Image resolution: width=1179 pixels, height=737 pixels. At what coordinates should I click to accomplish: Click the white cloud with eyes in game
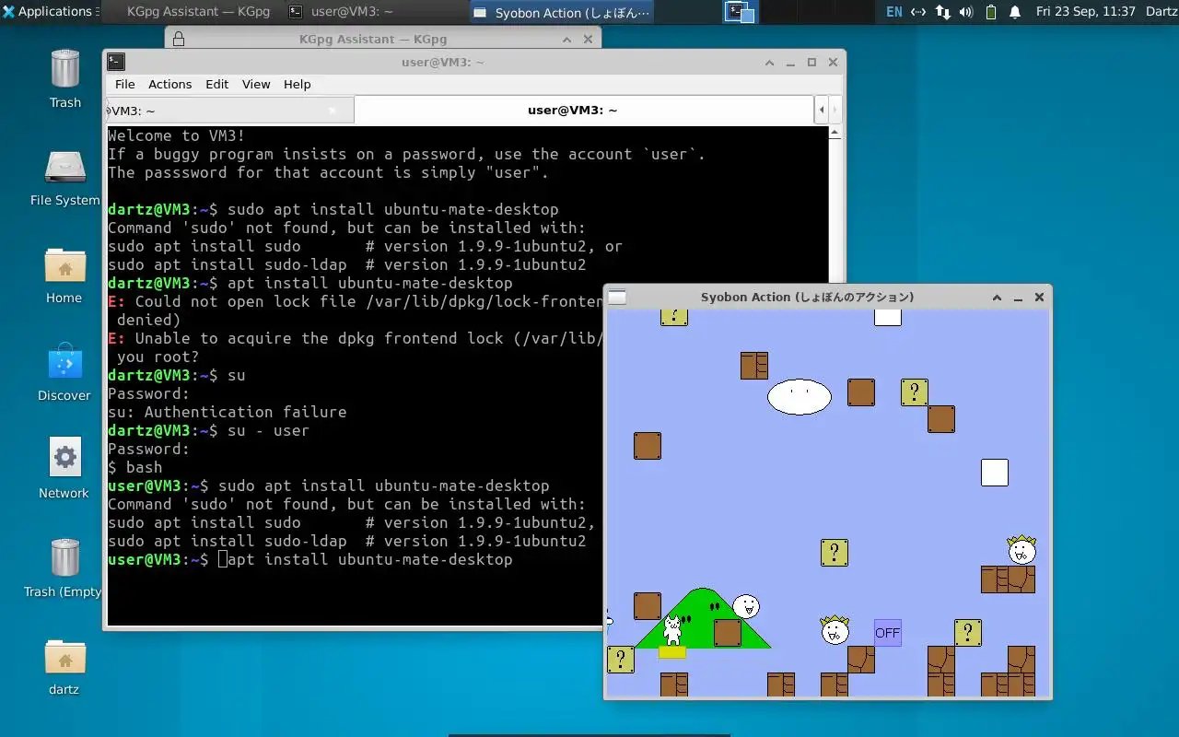800,397
